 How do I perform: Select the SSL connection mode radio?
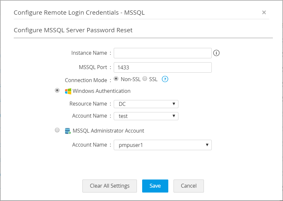[x=145, y=79]
